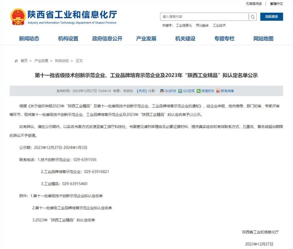This screenshot has width=293, height=249.
Task: Open the 政府信息公开 menu
Action: point(107,39)
